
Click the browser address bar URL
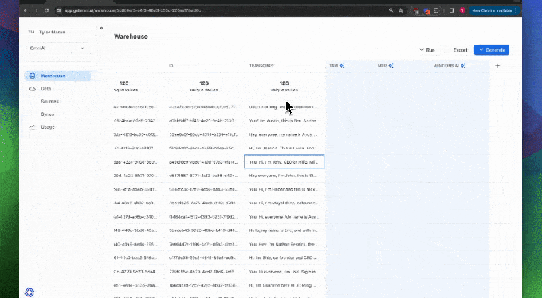click(x=133, y=10)
